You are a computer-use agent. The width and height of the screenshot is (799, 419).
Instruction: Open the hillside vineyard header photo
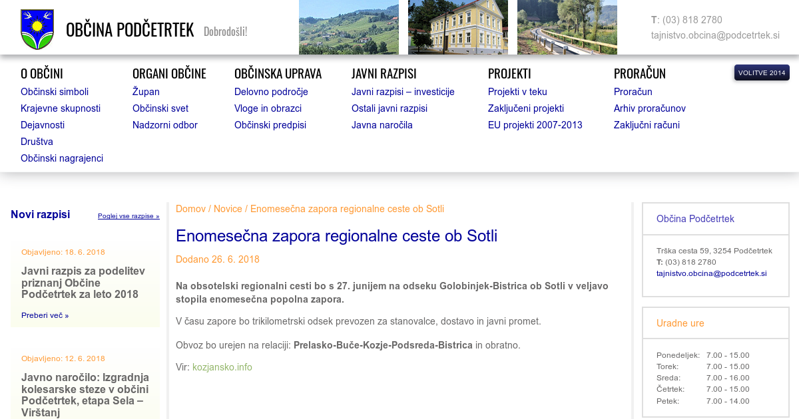348,27
